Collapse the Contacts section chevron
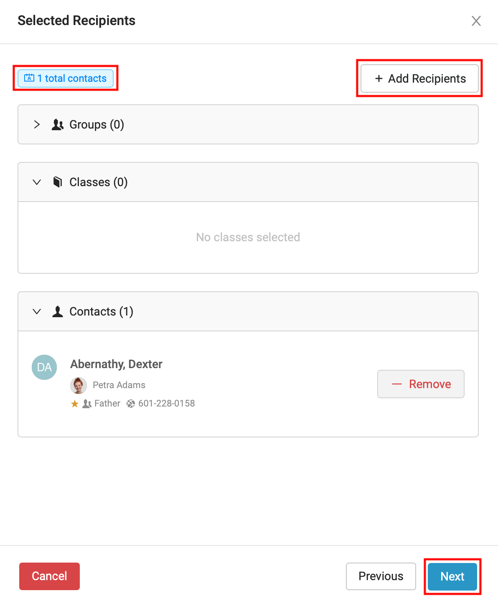 (37, 311)
